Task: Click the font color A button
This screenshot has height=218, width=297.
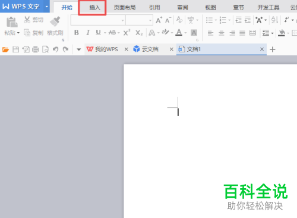Action: (x=179, y=32)
